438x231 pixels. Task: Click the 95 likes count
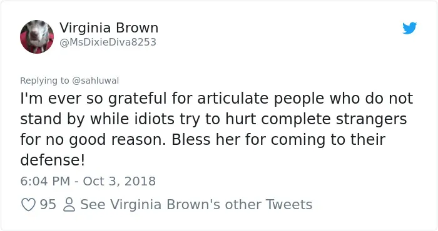tap(48, 205)
